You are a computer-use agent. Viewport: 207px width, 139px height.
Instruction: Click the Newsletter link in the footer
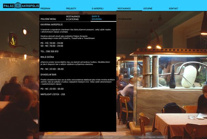pyautogui.click(x=78, y=137)
